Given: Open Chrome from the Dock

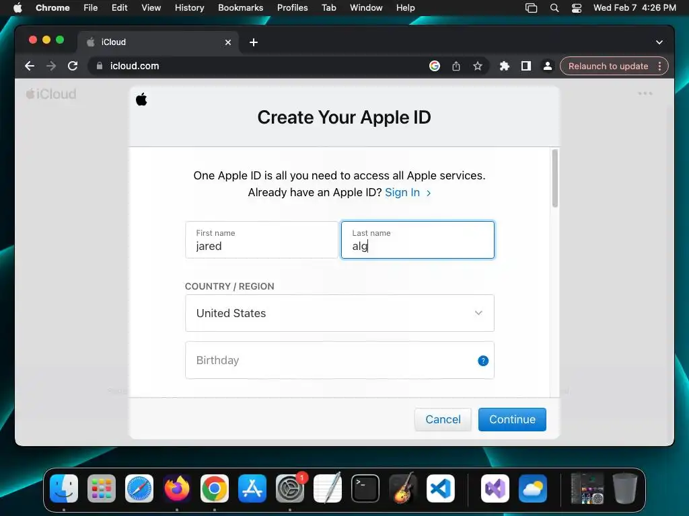Looking at the screenshot, I should 215,488.
